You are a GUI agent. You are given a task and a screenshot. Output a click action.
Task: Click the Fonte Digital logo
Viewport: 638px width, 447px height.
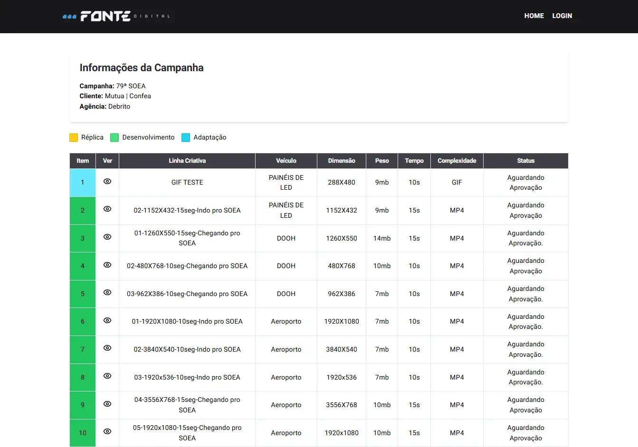point(116,16)
